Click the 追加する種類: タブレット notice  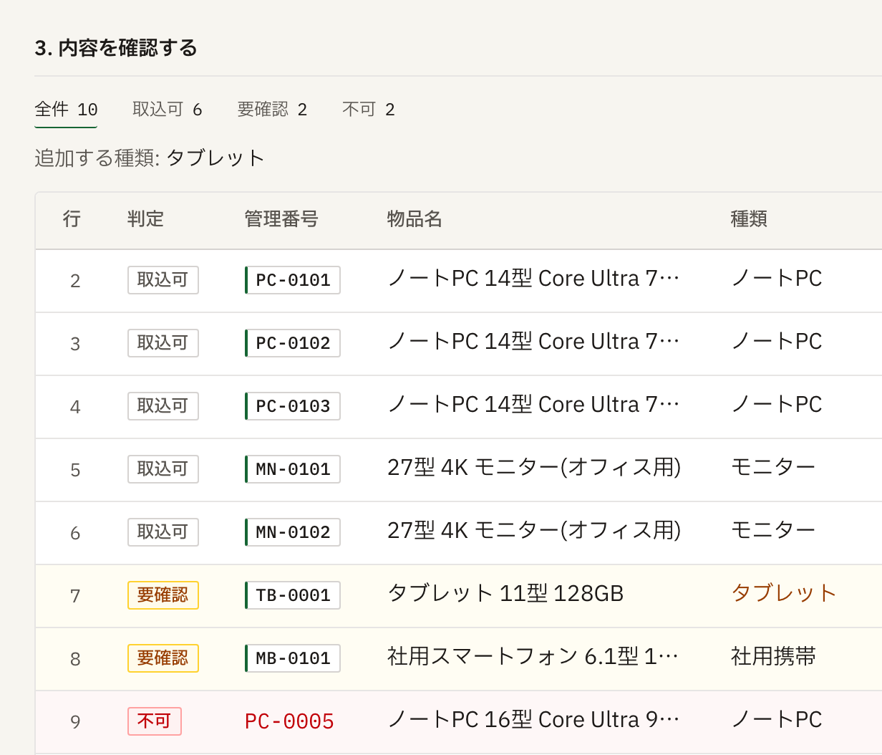[150, 158]
